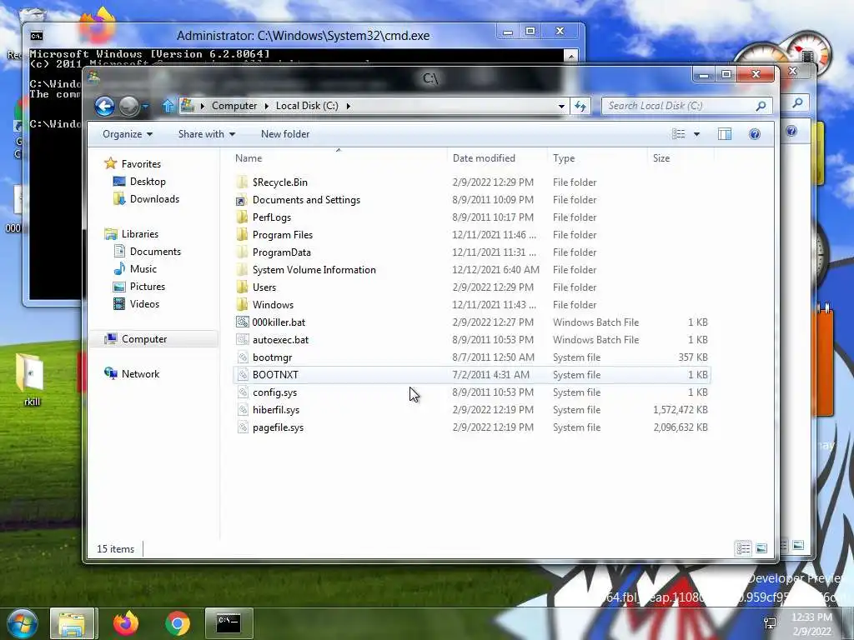Viewport: 854px width, 640px height.
Task: Change your view using the view icon
Action: (x=679, y=134)
